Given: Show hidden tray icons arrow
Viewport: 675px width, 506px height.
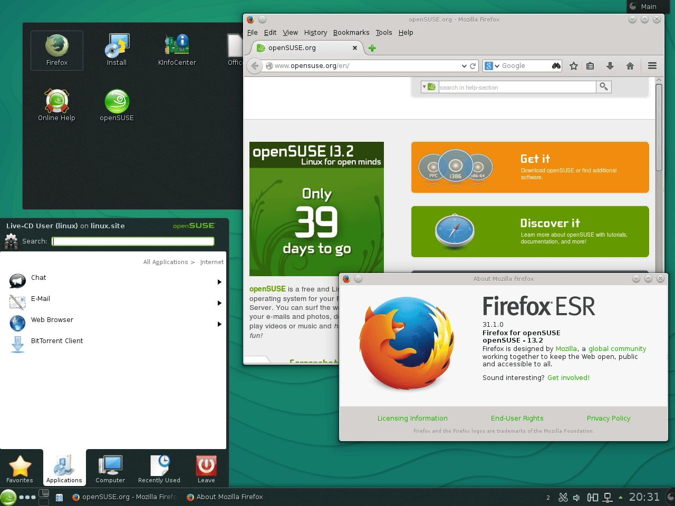Looking at the screenshot, I should (x=621, y=497).
